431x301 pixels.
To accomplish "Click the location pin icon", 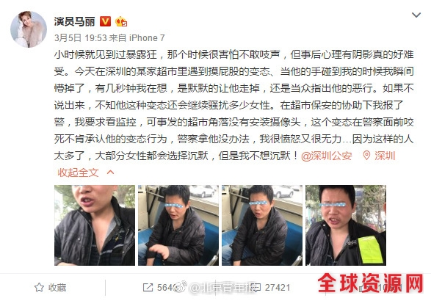I will coord(366,156).
